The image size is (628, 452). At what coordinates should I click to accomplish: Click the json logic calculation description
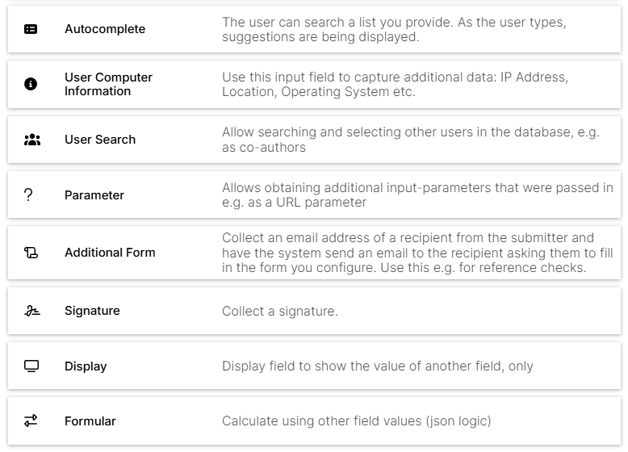point(357,421)
